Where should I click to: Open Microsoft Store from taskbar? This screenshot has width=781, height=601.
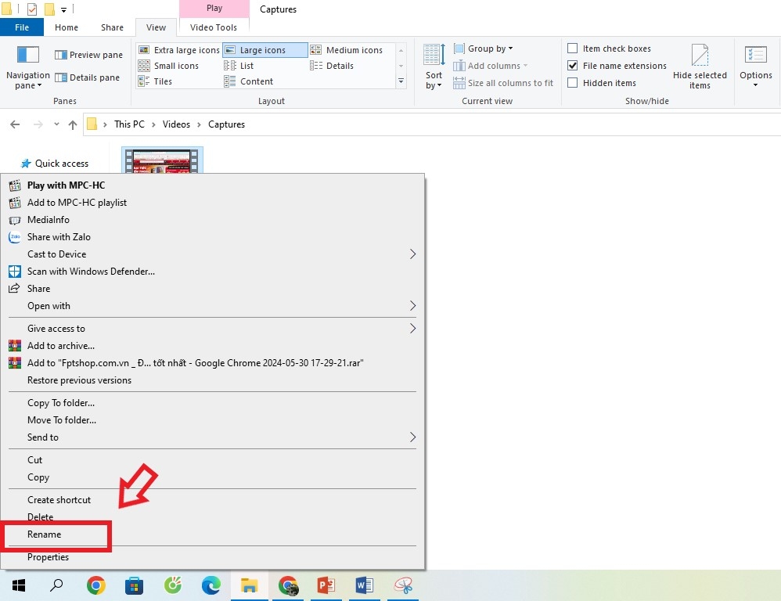[x=134, y=585]
